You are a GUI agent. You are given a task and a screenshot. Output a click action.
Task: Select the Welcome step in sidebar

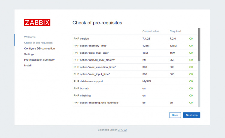(x=30, y=37)
